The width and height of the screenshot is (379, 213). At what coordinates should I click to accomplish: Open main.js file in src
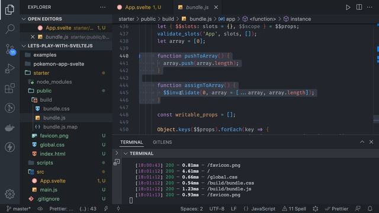(x=49, y=190)
